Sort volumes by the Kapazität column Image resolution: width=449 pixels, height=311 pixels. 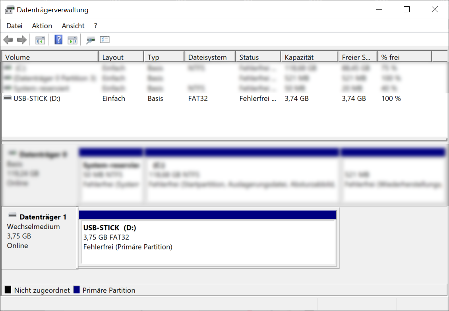(309, 56)
